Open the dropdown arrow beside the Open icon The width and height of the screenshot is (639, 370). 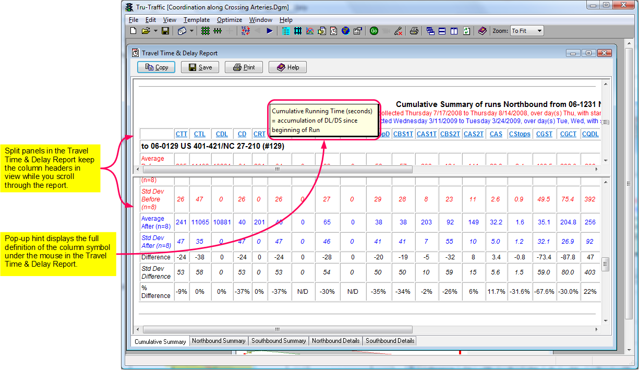[x=155, y=31]
